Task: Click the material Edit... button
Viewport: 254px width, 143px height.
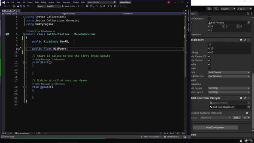Action: pyautogui.click(x=237, y=118)
